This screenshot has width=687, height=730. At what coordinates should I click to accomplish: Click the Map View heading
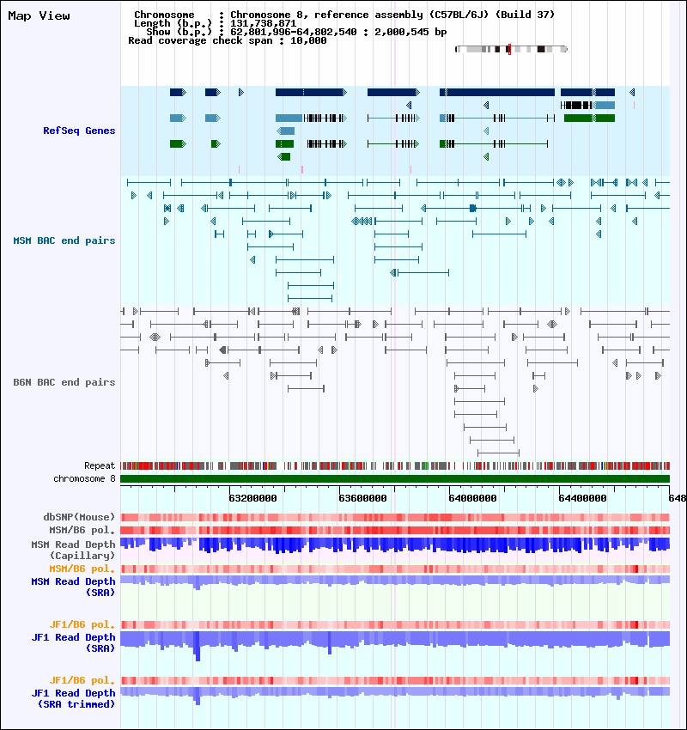pos(40,15)
